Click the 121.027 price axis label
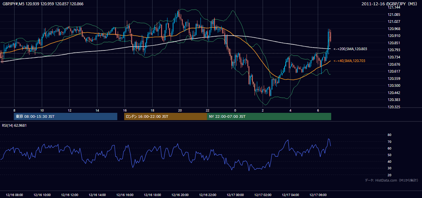The width and height of the screenshot is (422, 198). (x=394, y=21)
